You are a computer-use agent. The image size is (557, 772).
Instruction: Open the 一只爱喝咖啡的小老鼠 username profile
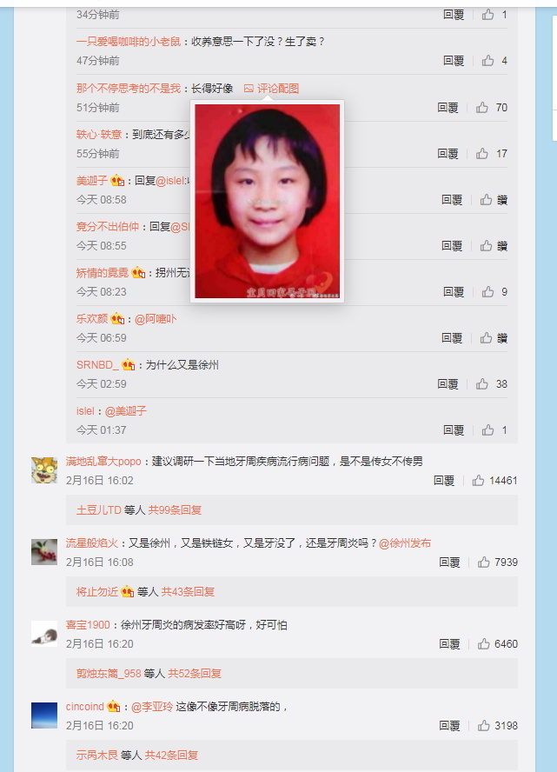[129, 42]
